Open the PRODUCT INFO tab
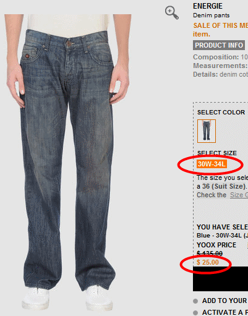 tap(219, 45)
